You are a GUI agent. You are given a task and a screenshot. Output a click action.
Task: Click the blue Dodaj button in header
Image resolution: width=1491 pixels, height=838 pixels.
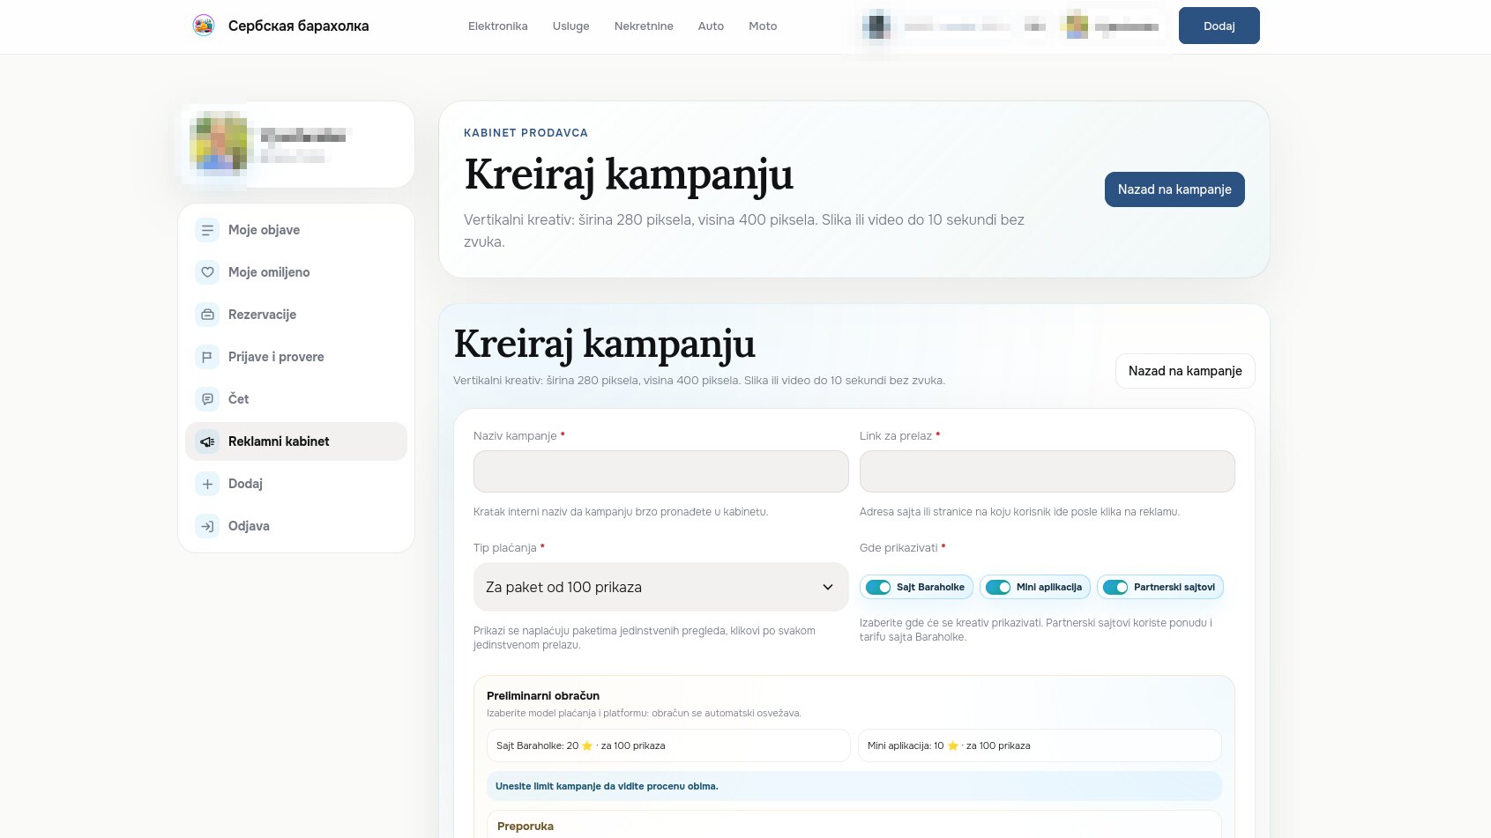tap(1219, 26)
